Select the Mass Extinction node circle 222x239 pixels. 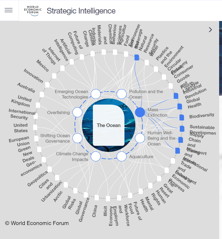coord(140,112)
